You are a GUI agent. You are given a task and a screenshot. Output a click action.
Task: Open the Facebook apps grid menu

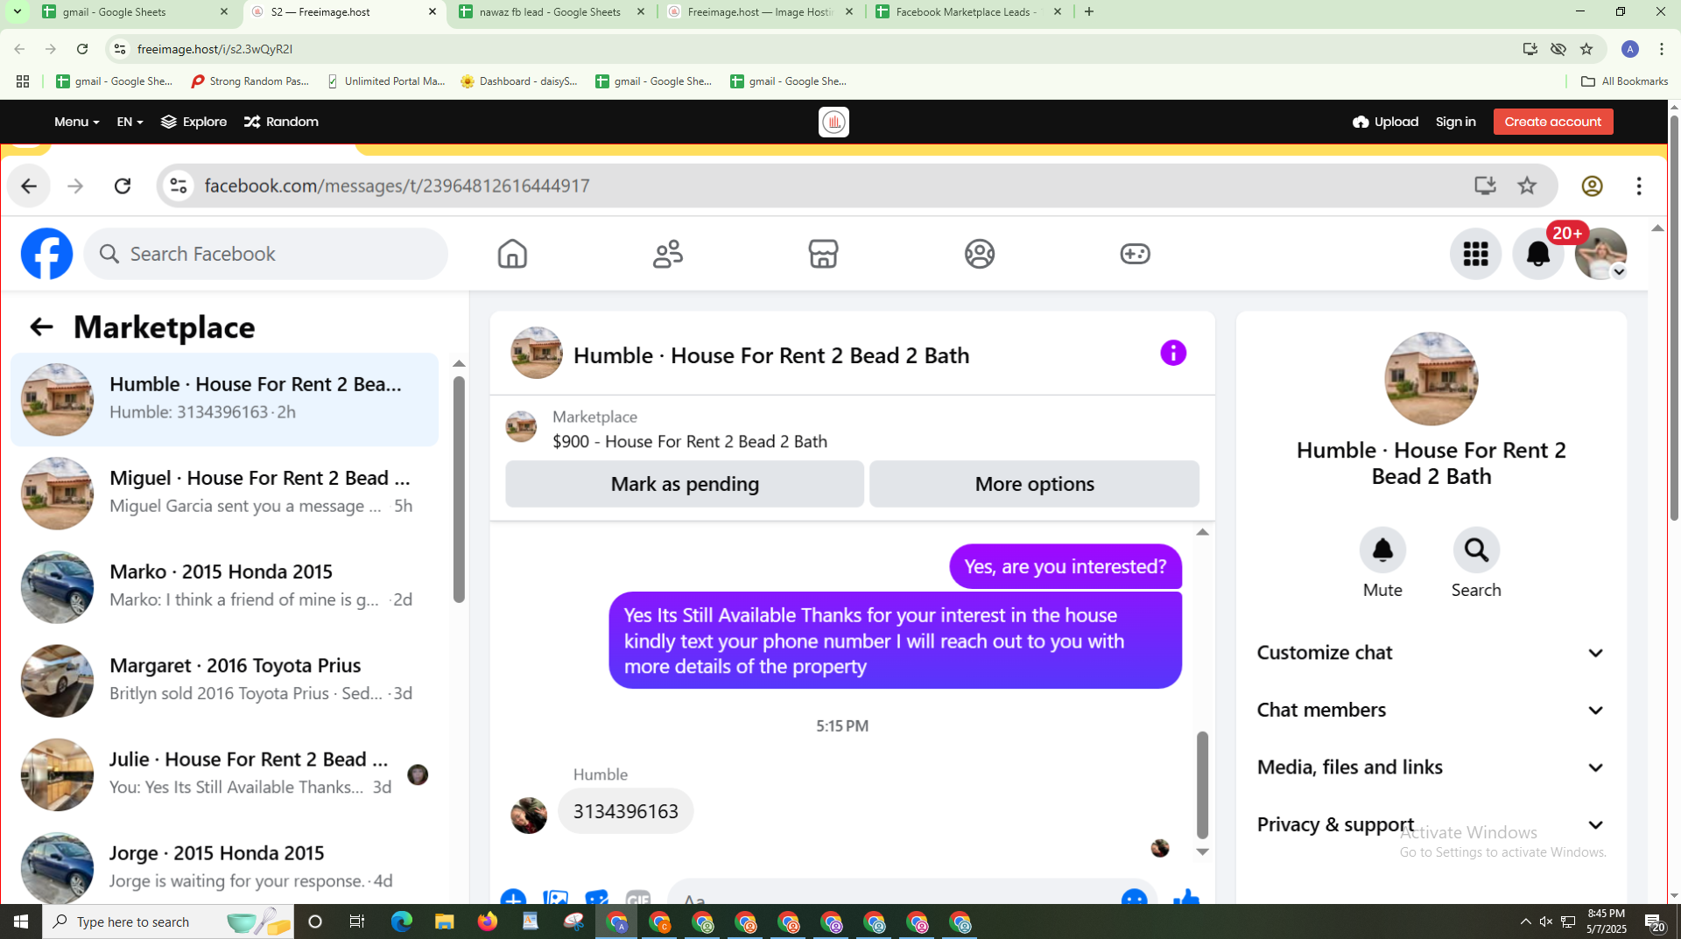pos(1475,254)
